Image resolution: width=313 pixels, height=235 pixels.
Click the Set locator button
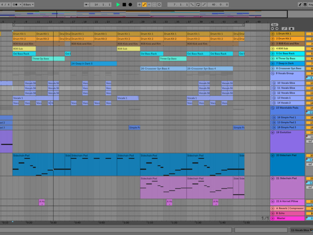click(x=274, y=24)
